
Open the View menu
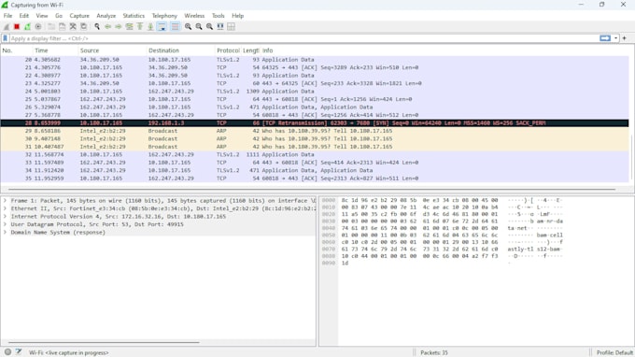click(42, 16)
